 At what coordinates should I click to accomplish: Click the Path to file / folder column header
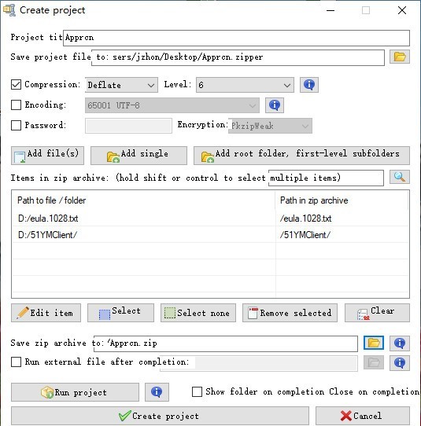pos(144,200)
